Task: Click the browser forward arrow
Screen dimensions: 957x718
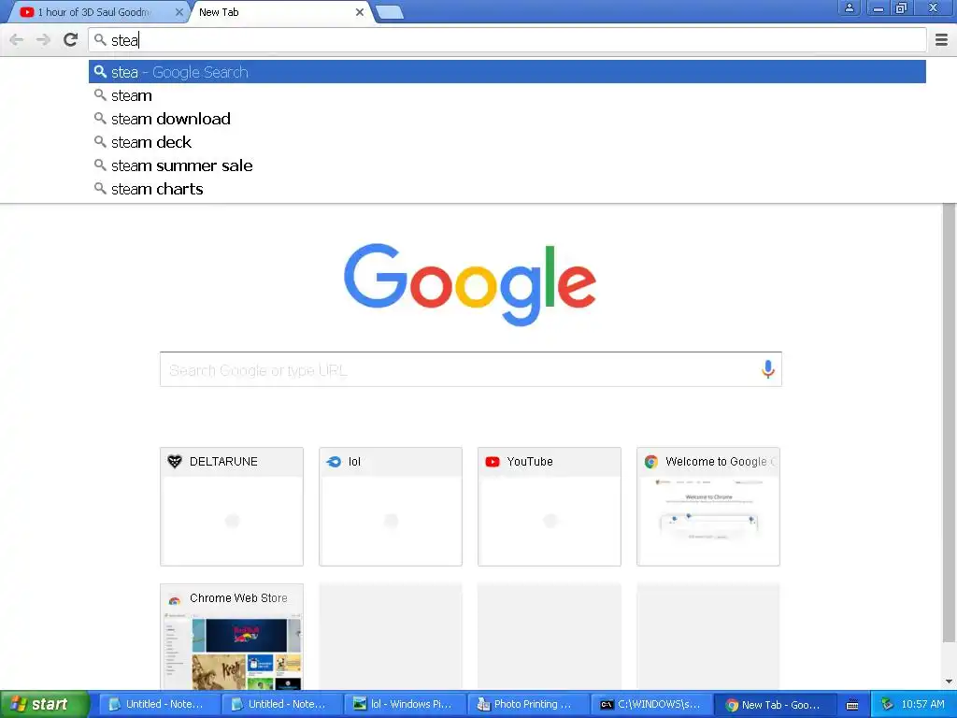Action: point(43,40)
